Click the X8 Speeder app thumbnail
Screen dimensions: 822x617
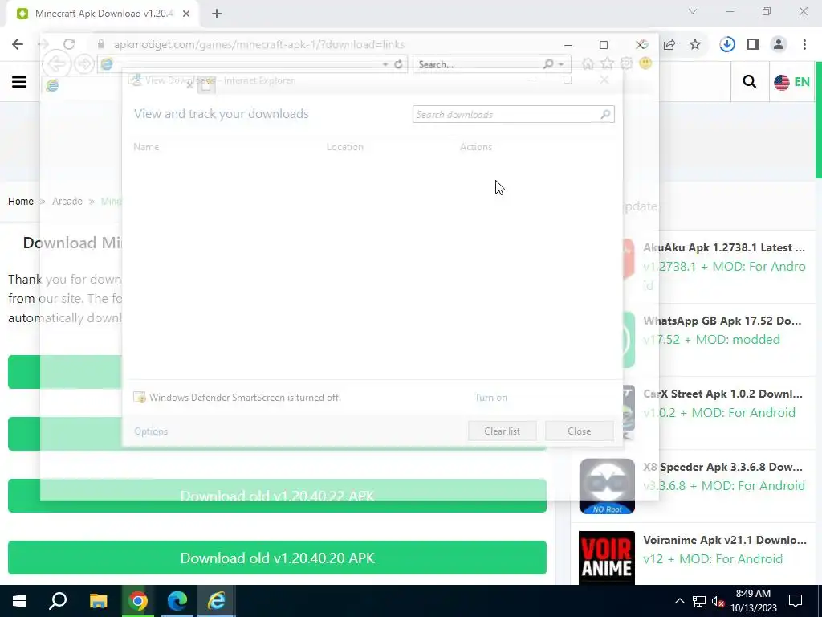(x=607, y=486)
